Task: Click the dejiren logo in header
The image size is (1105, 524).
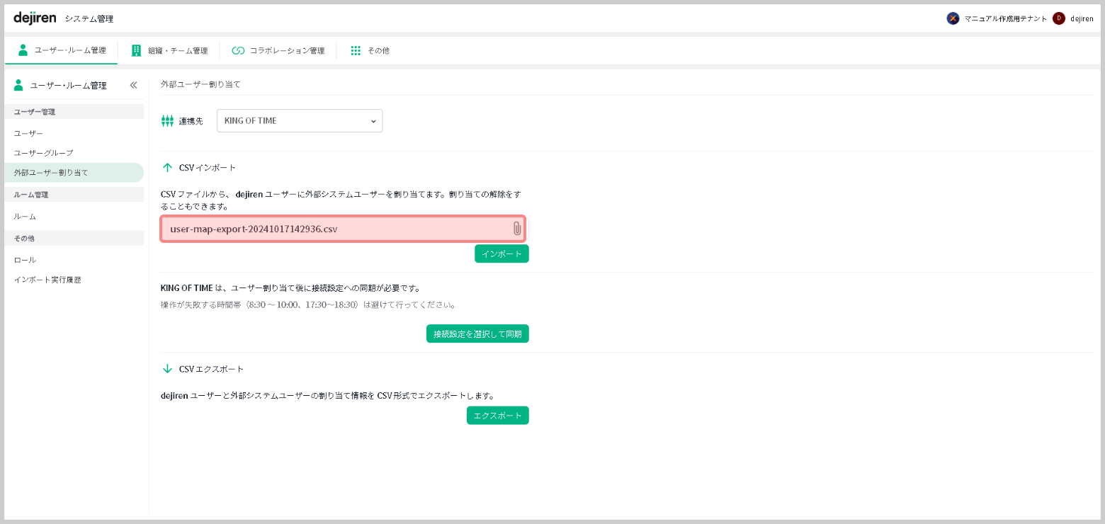Action: pos(35,18)
